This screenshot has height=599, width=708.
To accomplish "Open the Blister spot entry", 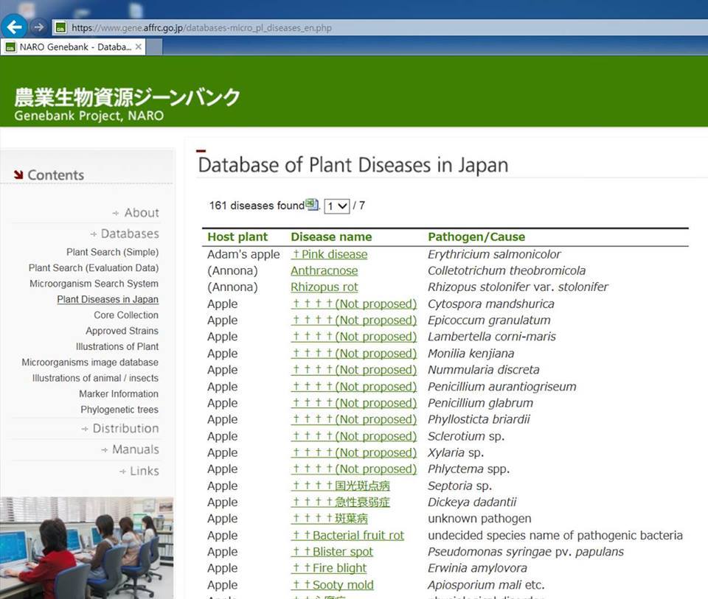I will (x=333, y=552).
